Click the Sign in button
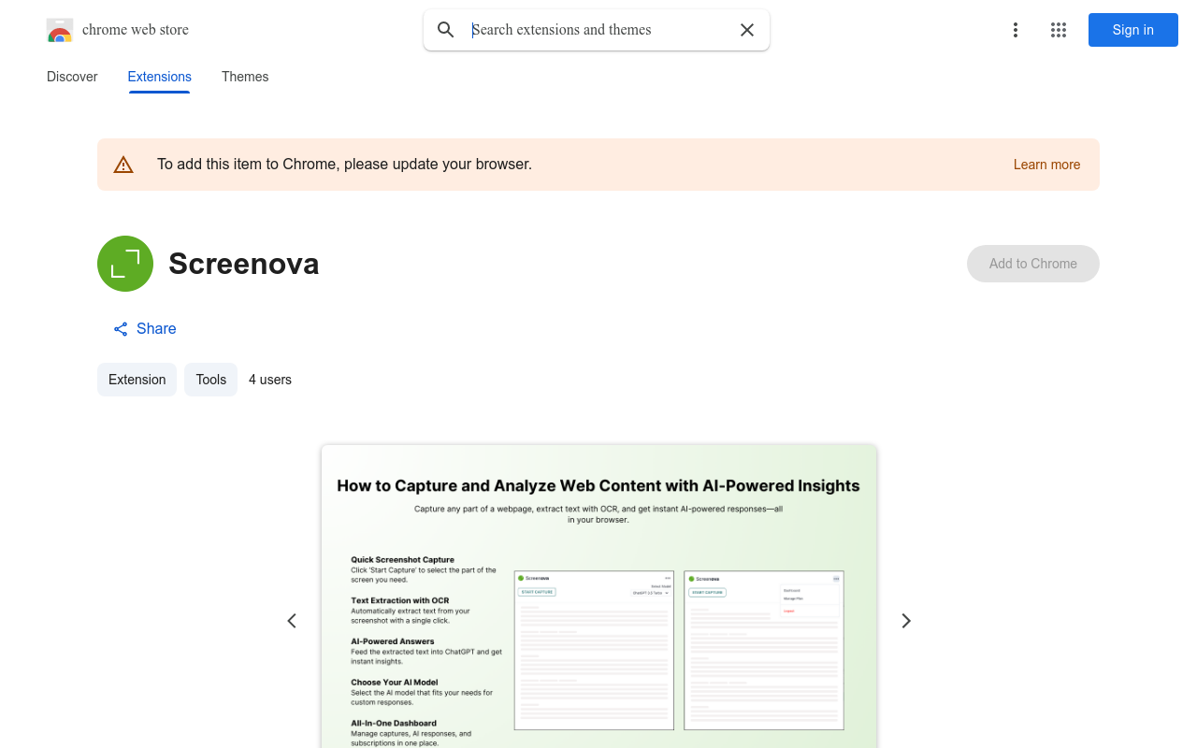 tap(1133, 30)
